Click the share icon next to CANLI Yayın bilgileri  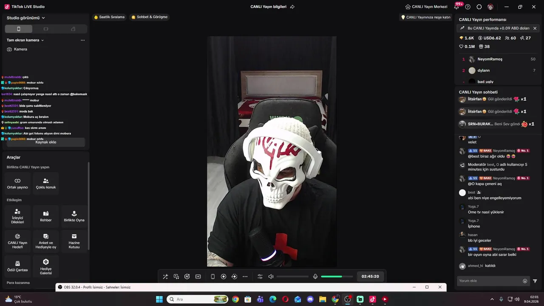(292, 7)
